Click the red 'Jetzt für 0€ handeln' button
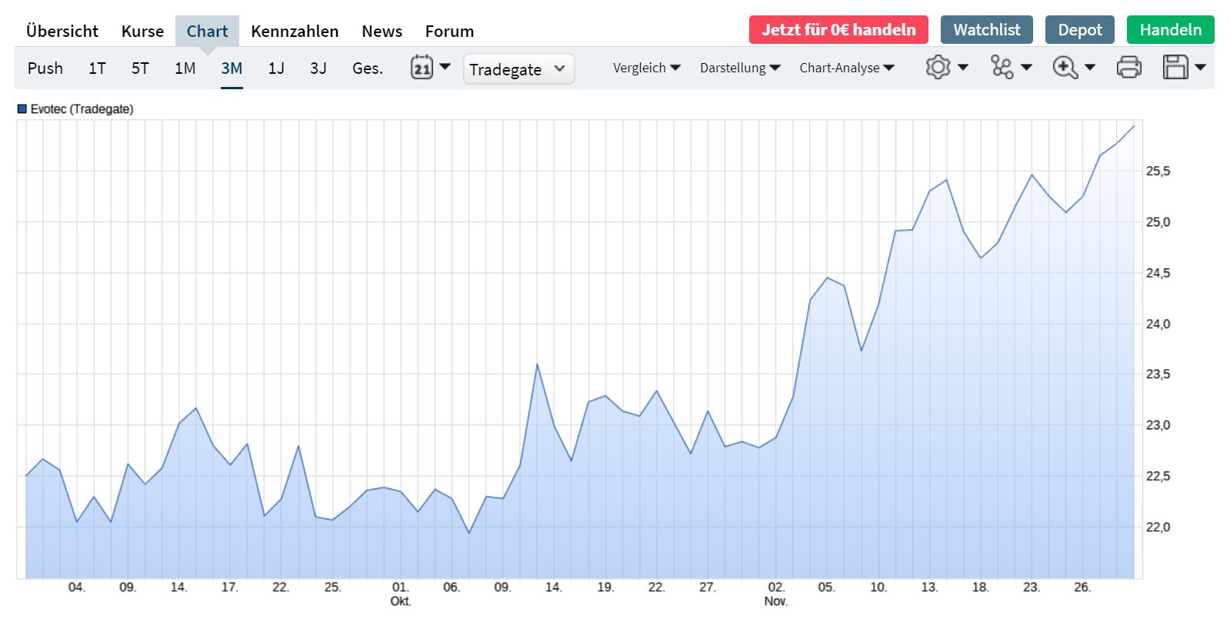Viewport: 1230px width, 617px height. click(838, 30)
